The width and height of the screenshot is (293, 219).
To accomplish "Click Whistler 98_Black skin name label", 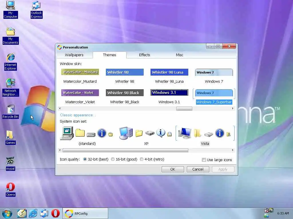I will pos(125,102).
